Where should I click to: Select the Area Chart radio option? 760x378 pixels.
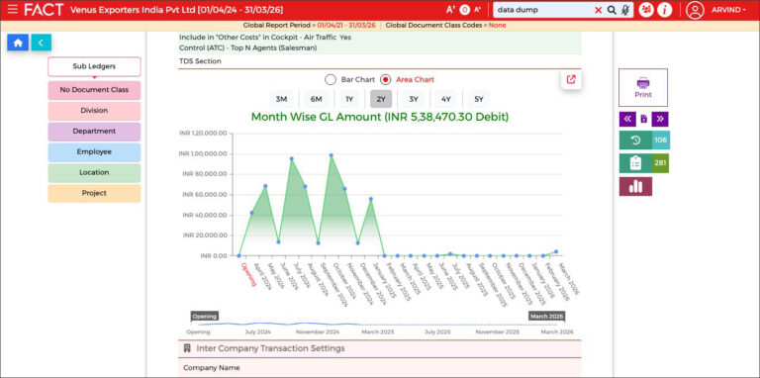pyautogui.click(x=385, y=79)
